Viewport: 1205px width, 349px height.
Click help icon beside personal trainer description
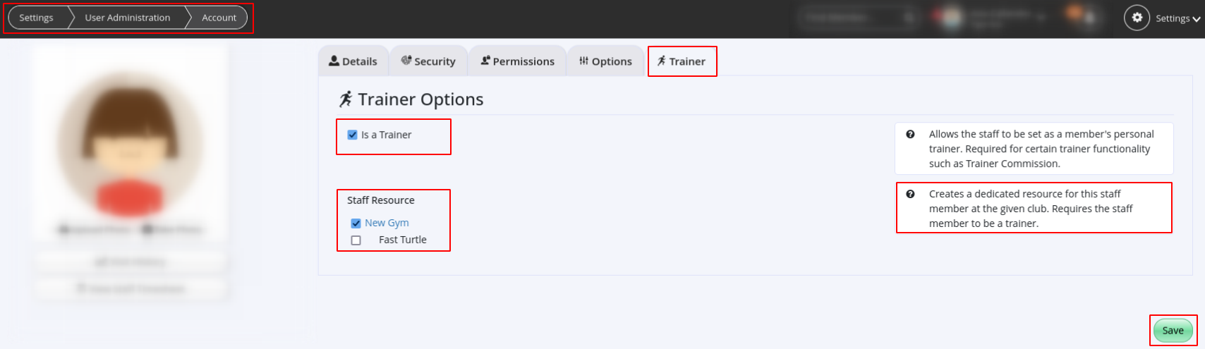pos(910,134)
